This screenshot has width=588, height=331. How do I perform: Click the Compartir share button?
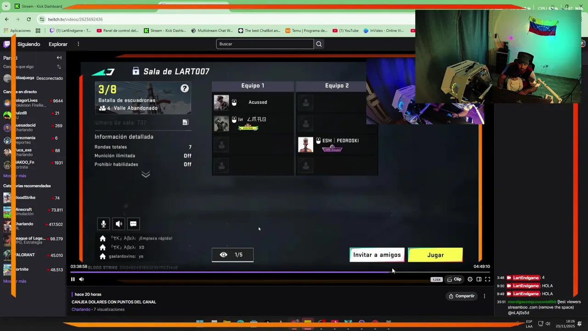(x=462, y=296)
